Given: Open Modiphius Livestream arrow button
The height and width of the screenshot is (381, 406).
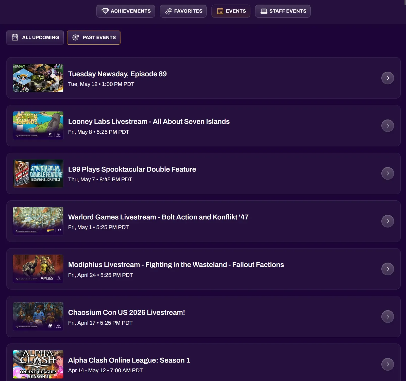Looking at the screenshot, I should 388,269.
